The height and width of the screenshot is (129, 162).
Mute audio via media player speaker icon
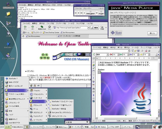tap(97, 13)
